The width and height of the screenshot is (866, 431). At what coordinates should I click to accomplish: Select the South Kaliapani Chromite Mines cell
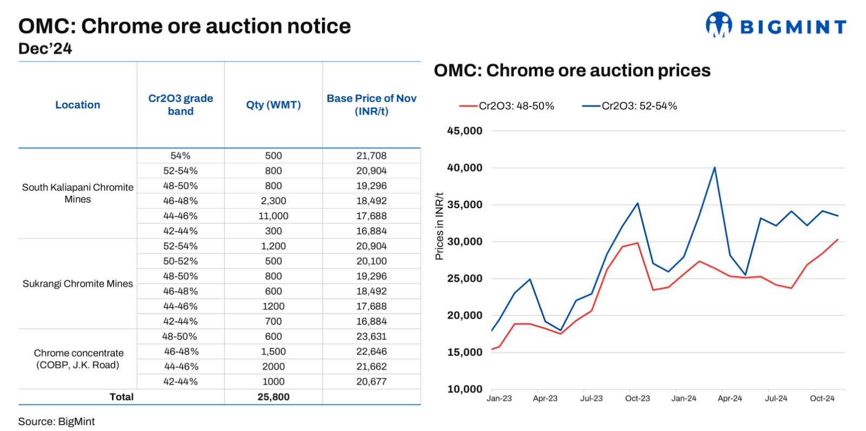(77, 193)
